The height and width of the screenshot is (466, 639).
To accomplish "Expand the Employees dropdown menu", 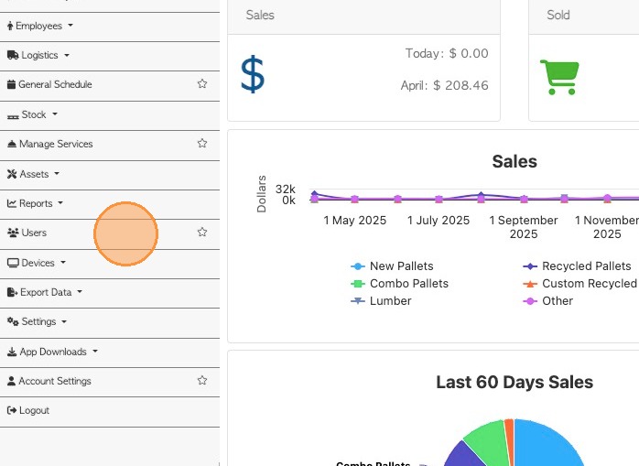I will pyautogui.click(x=42, y=26).
